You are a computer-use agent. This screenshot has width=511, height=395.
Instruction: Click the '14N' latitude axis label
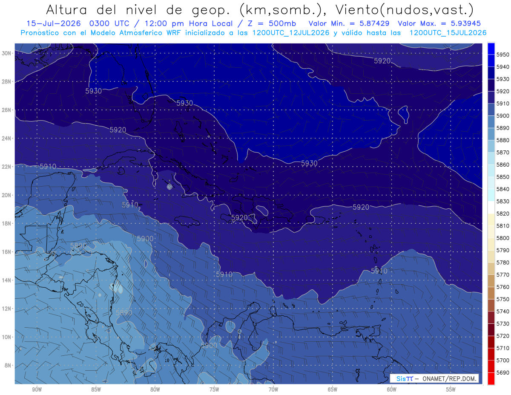tap(7, 280)
